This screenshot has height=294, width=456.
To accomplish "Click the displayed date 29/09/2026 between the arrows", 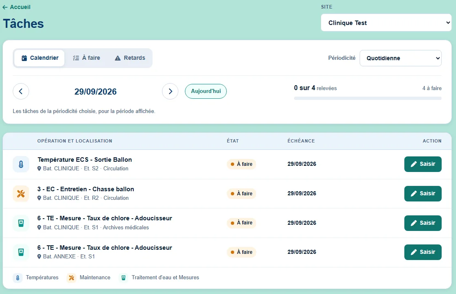I will click(96, 92).
